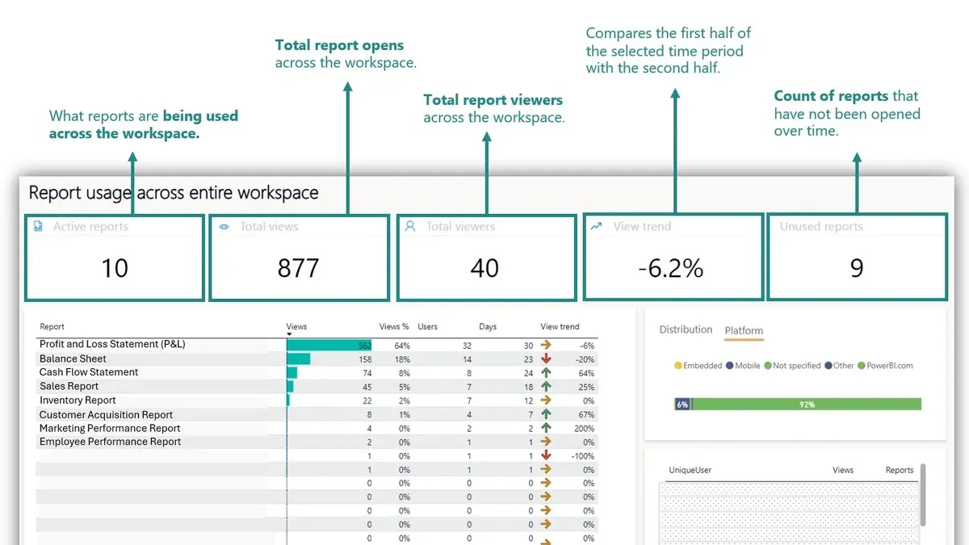Click the Embedded legend swatch
This screenshot has width=969, height=545.
[678, 366]
